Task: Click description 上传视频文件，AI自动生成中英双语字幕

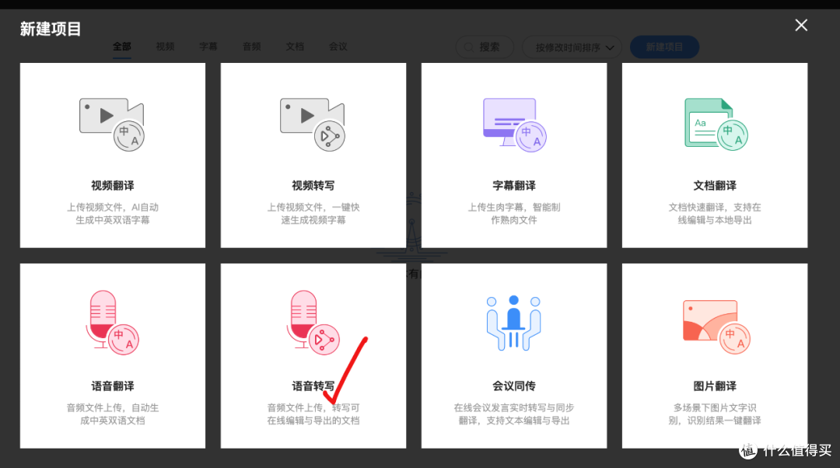Action: (113, 214)
